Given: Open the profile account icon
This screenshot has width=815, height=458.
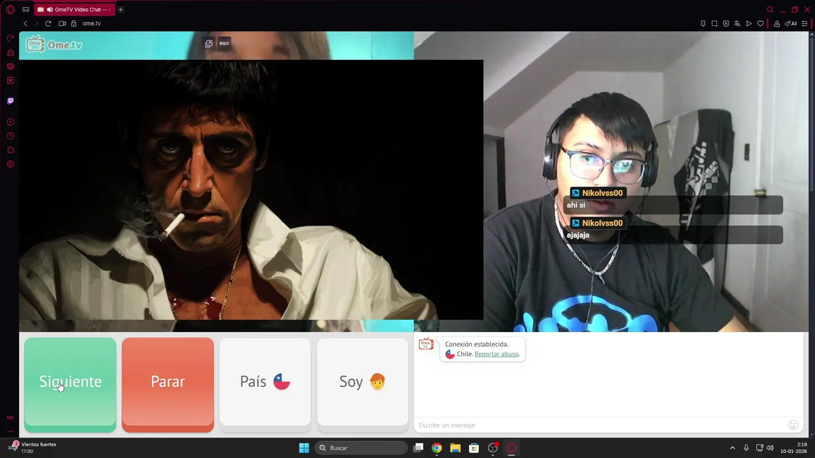Looking at the screenshot, I should [777, 24].
